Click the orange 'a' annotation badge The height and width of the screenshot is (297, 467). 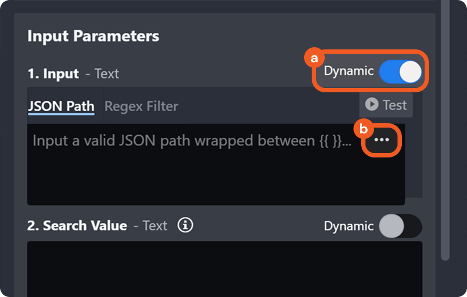(313, 56)
